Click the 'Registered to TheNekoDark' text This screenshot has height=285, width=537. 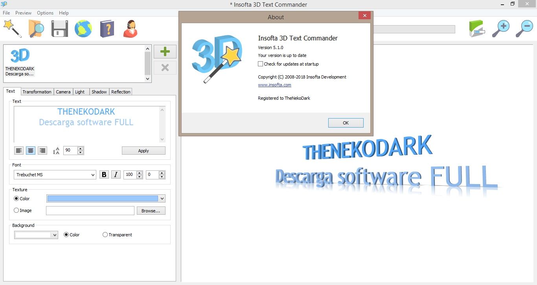[x=284, y=98]
